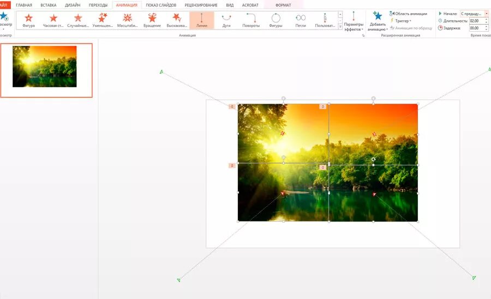The image size is (491, 299).
Task: Switch to the ДИЗАЙН tab
Action: (x=73, y=5)
